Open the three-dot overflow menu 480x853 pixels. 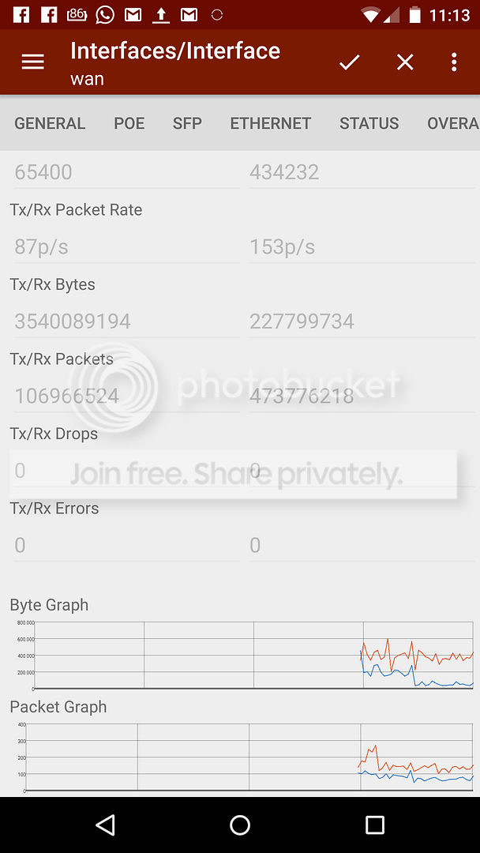tap(454, 62)
